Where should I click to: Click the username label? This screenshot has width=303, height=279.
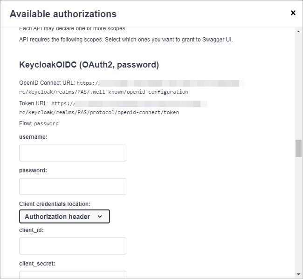pyautogui.click(x=33, y=137)
